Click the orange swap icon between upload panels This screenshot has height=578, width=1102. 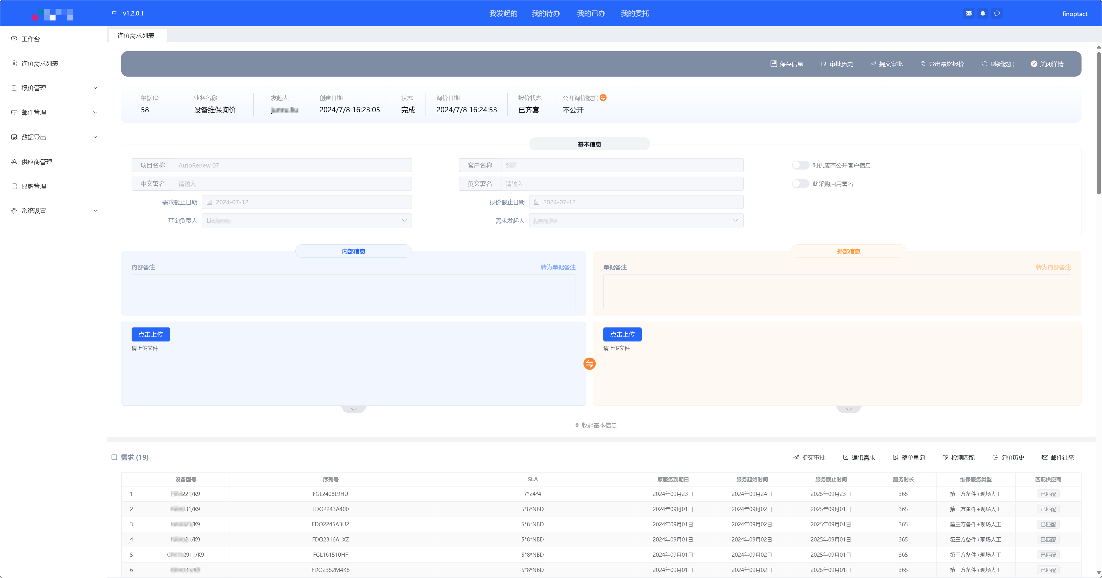pos(589,364)
